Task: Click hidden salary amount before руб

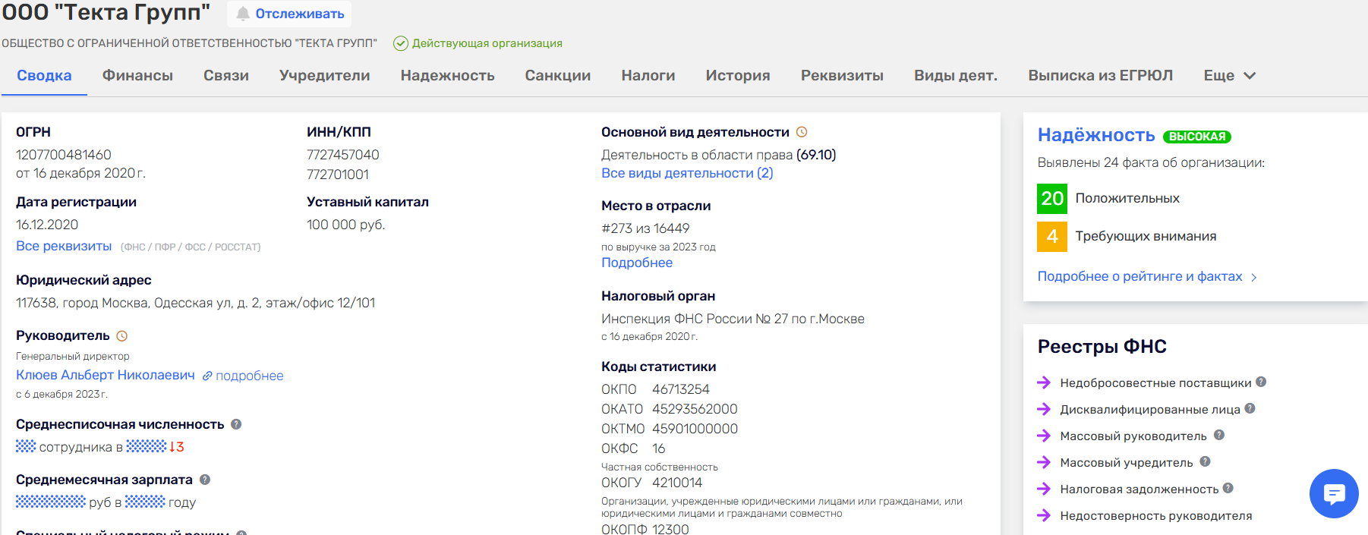Action: coord(51,502)
